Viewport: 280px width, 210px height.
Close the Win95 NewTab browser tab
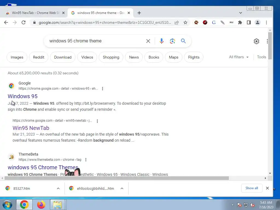click(63, 13)
